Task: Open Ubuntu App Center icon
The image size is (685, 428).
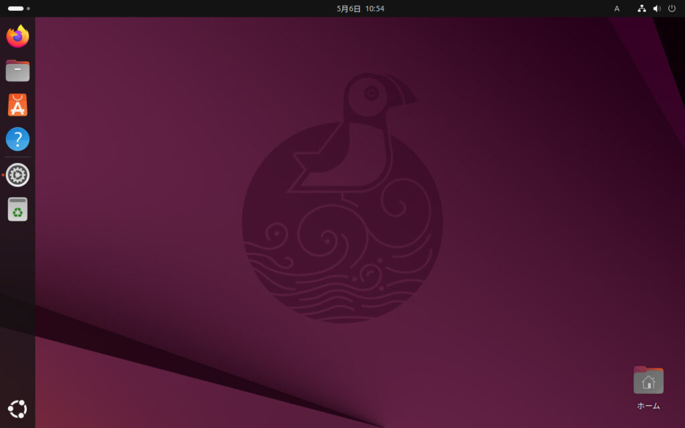Action: [x=17, y=105]
